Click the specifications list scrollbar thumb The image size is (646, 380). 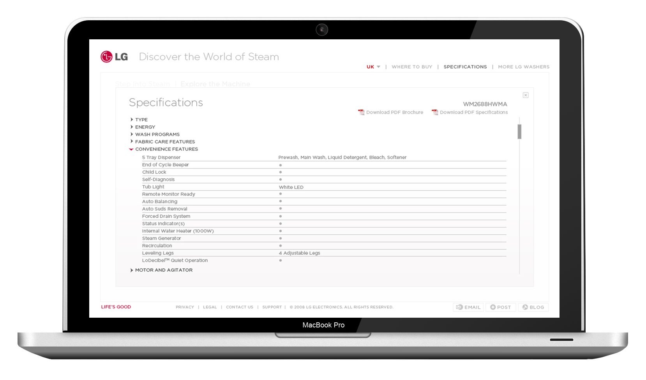519,132
